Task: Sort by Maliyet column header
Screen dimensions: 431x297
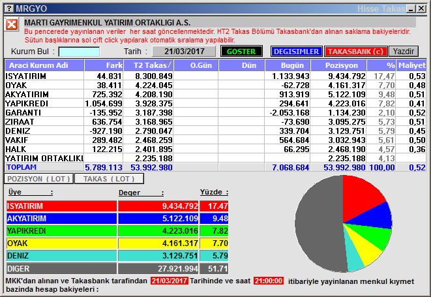Action: (411, 65)
